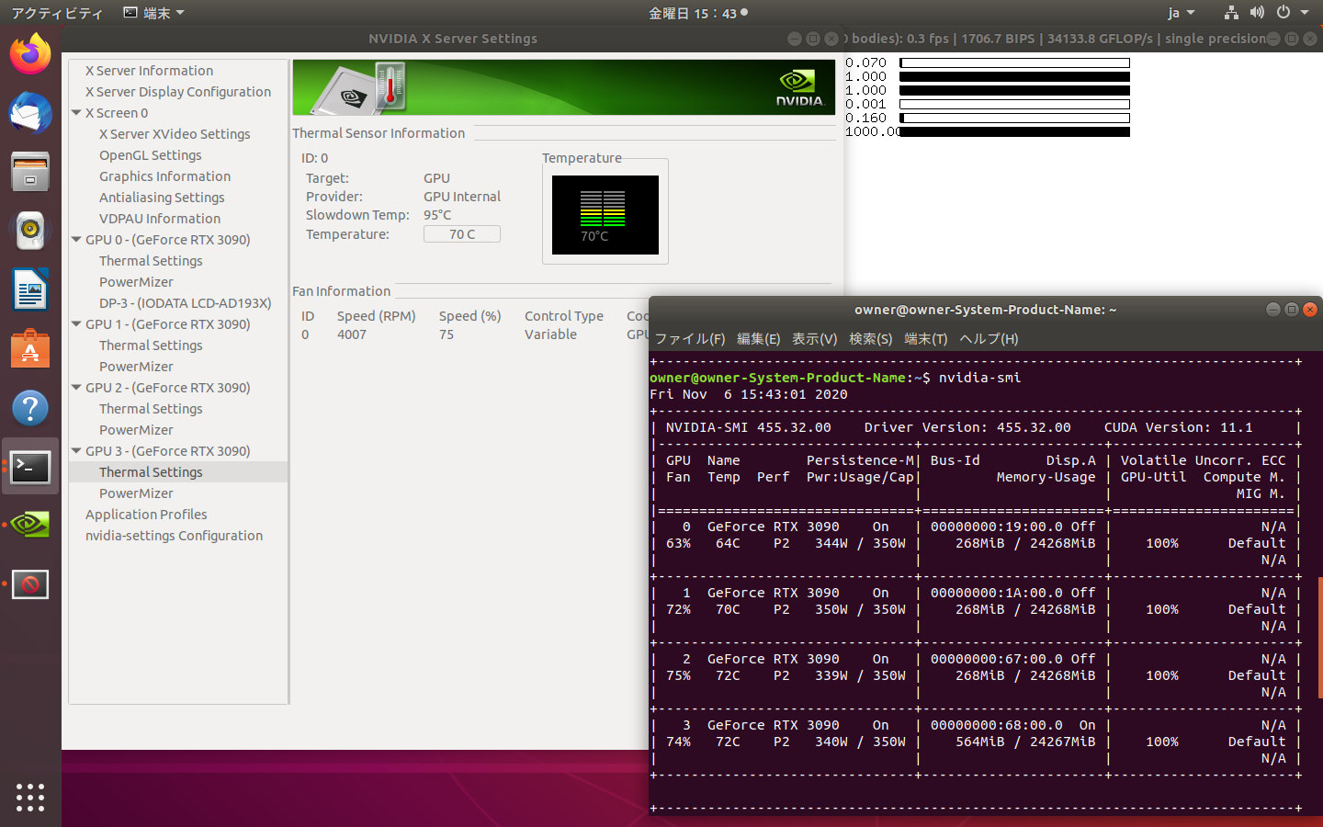Click the 70 C temperature field
This screenshot has height=827, width=1323.
(462, 234)
